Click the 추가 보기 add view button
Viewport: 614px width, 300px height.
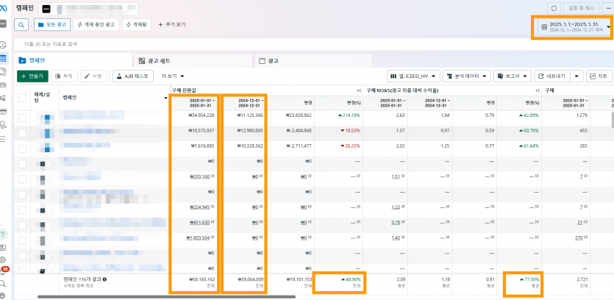(x=172, y=24)
